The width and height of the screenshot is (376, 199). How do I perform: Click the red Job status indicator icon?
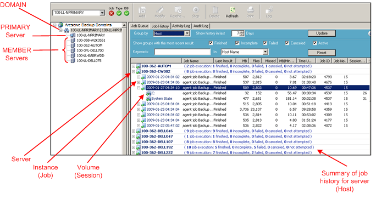pyautogui.click(x=111, y=13)
